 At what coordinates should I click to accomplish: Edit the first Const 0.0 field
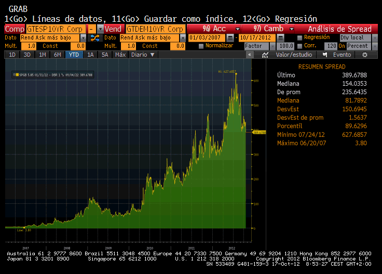pyautogui.click(x=78, y=46)
